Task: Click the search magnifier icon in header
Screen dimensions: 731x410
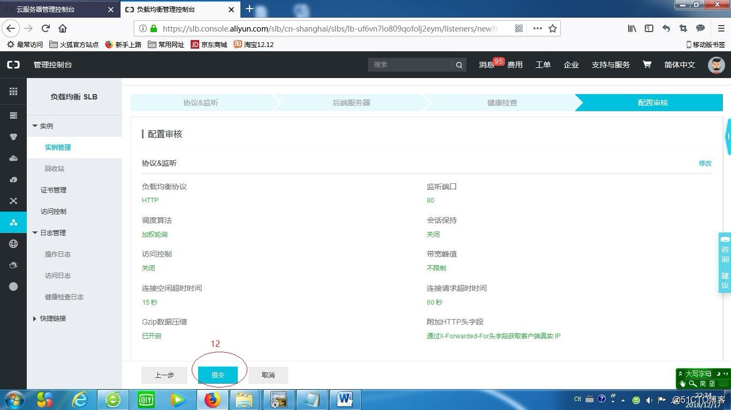Action: [459, 65]
